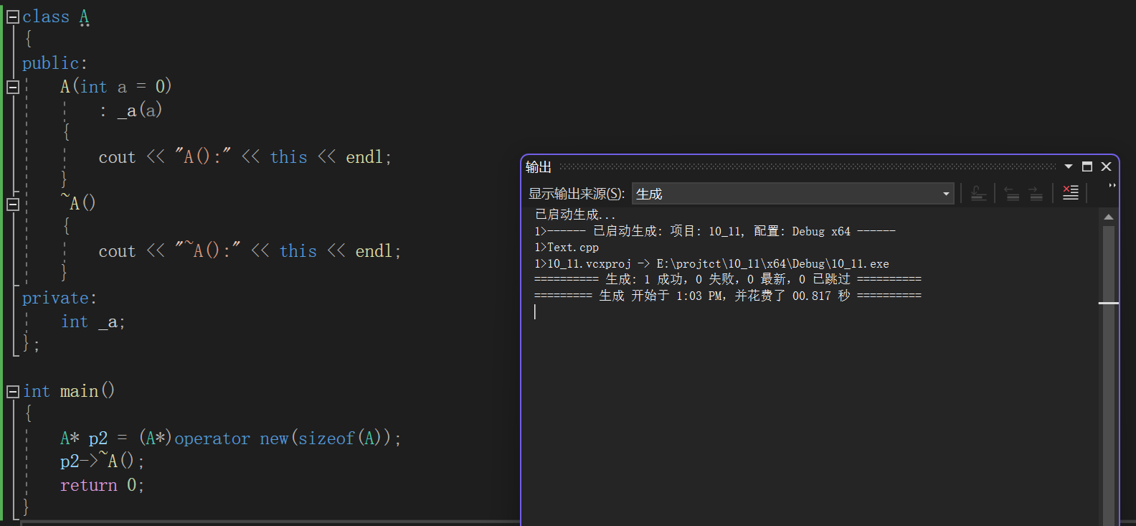The width and height of the screenshot is (1136, 526).
Task: Maximize the Output panel
Action: pyautogui.click(x=1087, y=166)
